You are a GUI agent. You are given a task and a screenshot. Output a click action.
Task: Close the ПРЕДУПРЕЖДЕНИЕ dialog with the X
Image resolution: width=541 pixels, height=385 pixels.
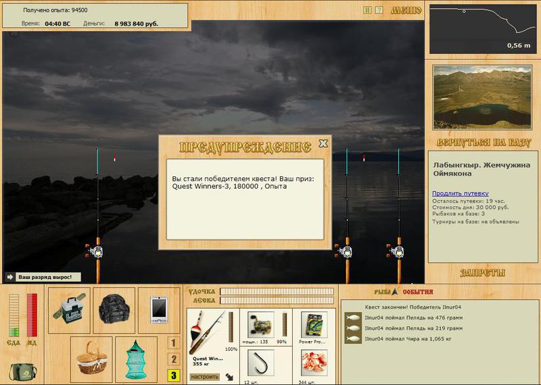pyautogui.click(x=323, y=143)
